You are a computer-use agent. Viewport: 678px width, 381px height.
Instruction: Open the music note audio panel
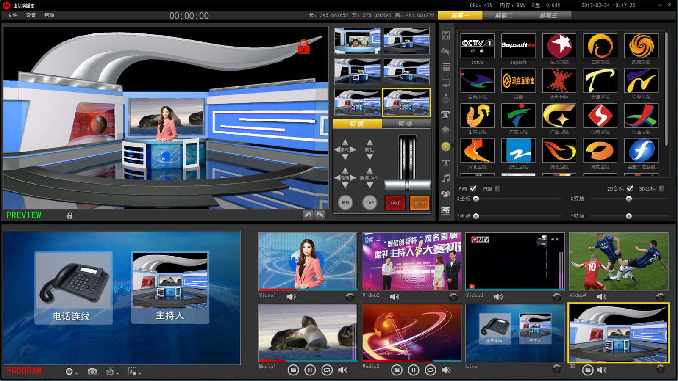pos(446,178)
